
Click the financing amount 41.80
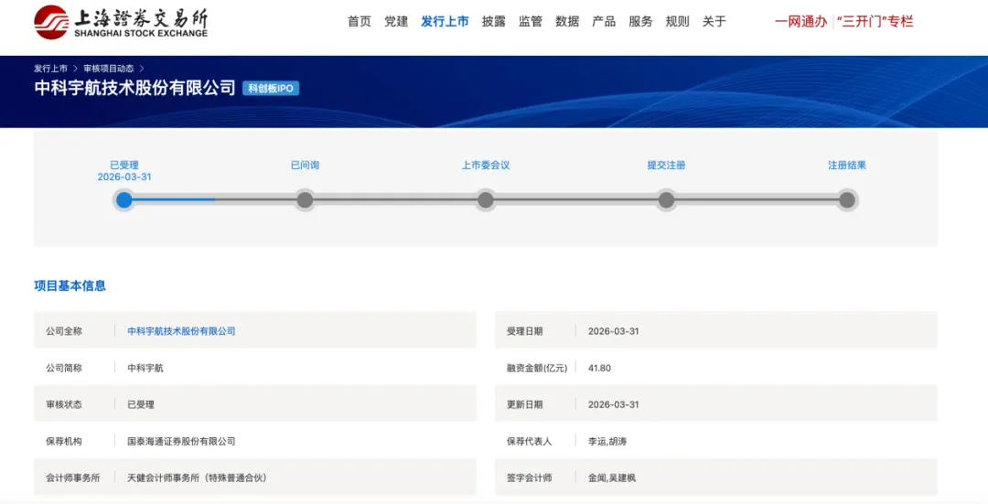[599, 368]
